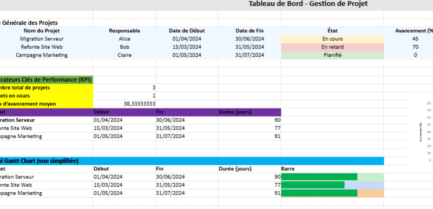Click the 'Campagne Marketing' cell in overview table
Screen dimensions: 433x209
click(42, 55)
